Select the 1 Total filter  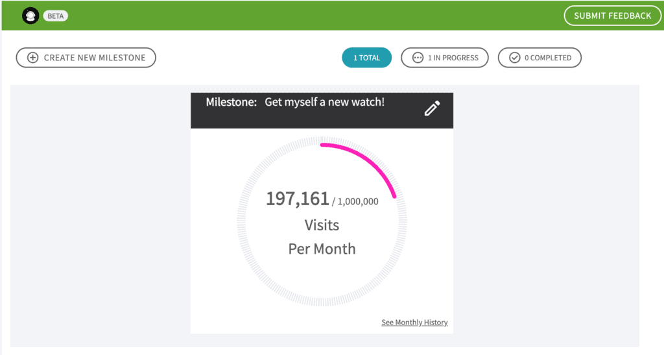point(367,58)
